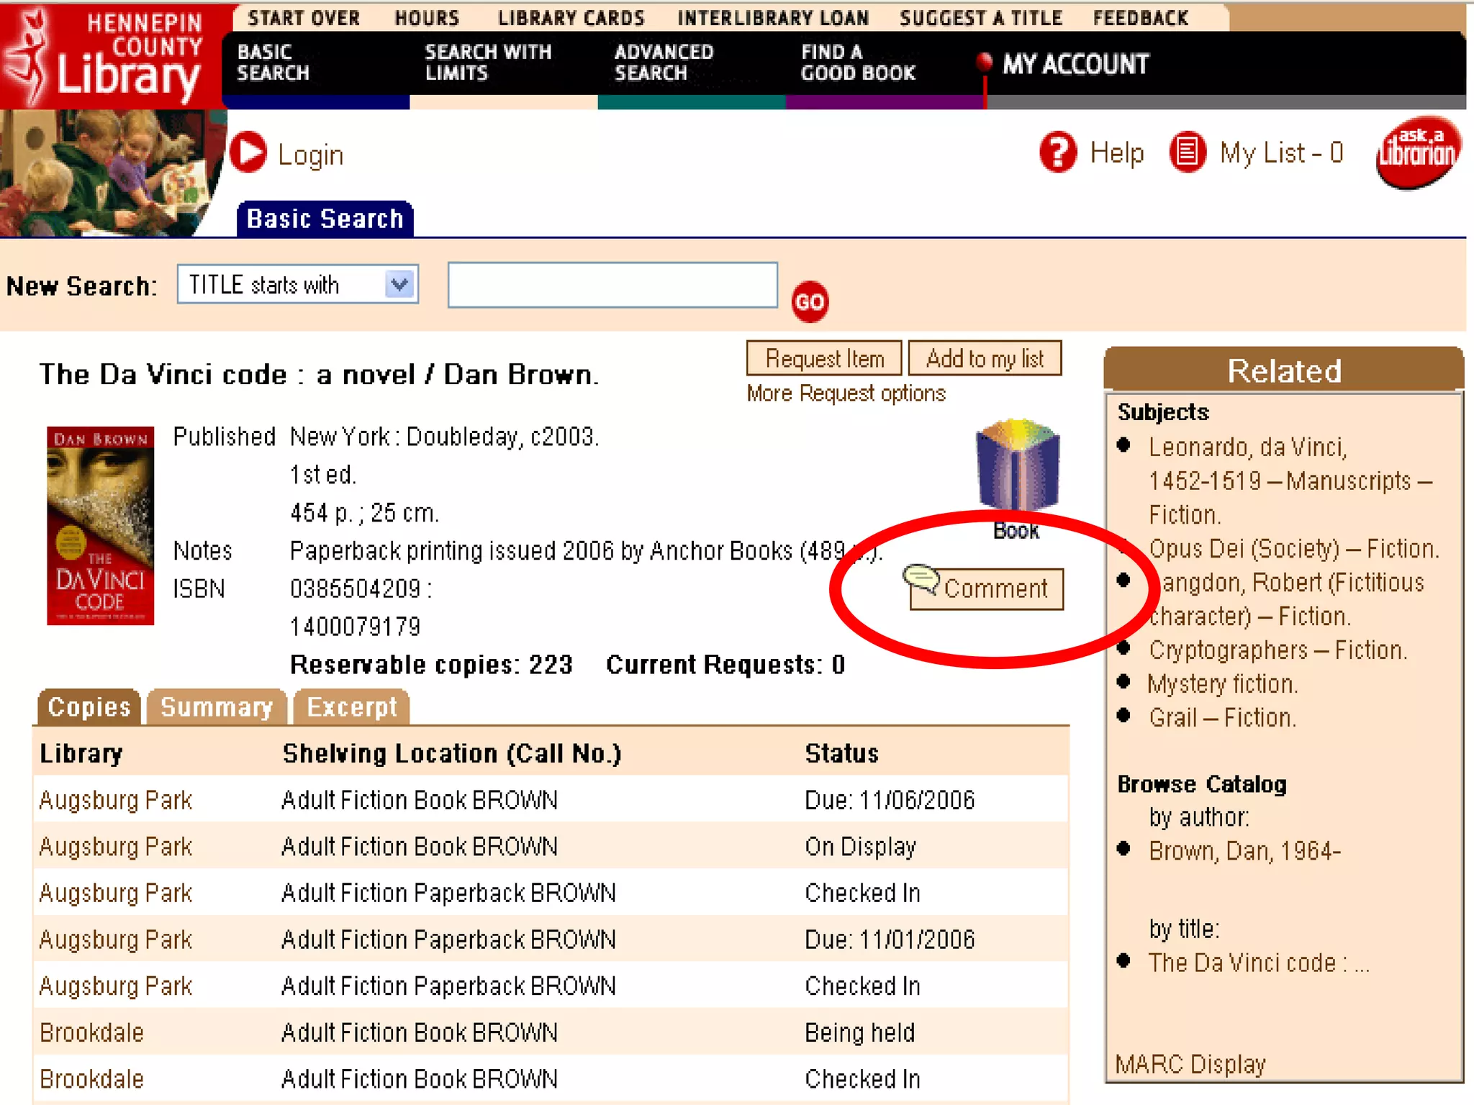The image size is (1474, 1105).
Task: Open MARC Display link
Action: [x=1190, y=1063]
